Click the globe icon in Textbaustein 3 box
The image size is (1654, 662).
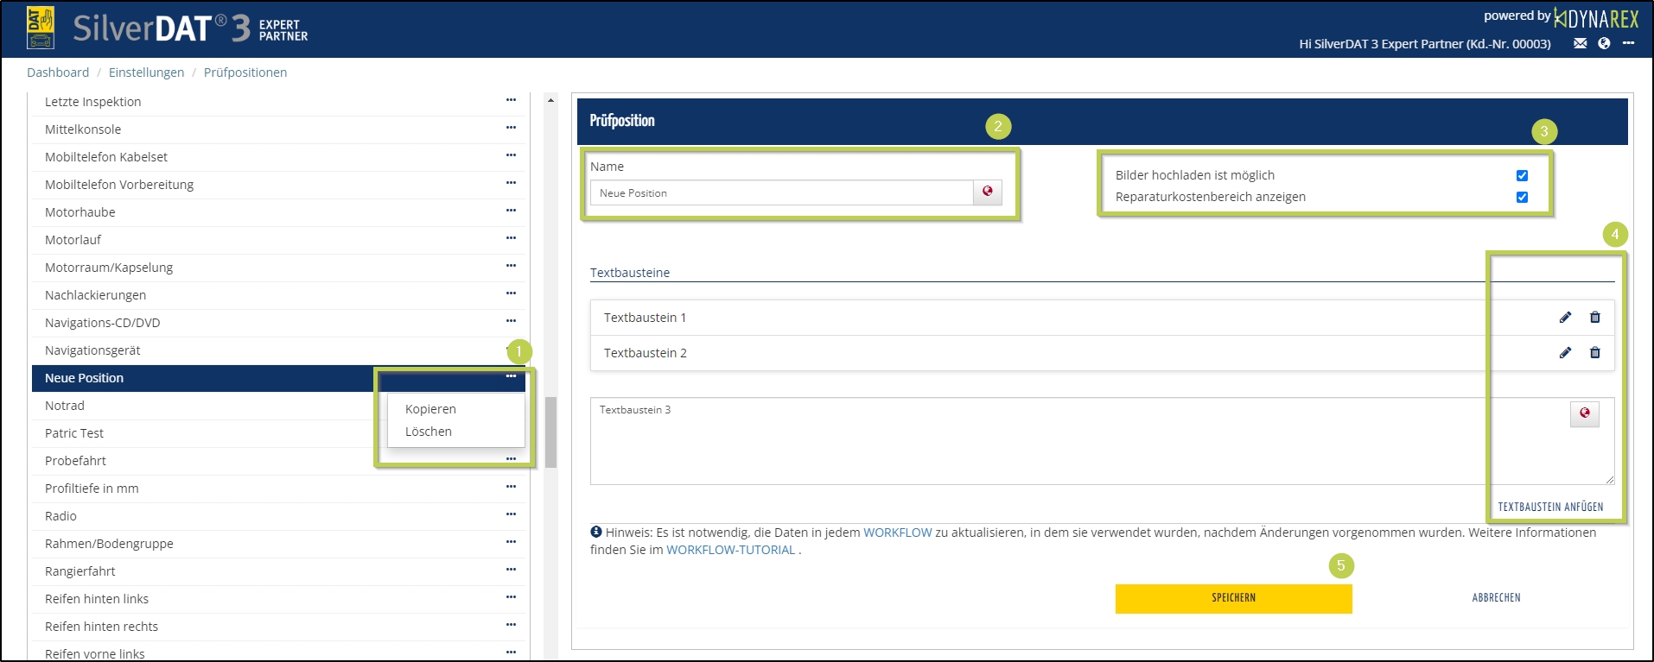(x=1584, y=414)
